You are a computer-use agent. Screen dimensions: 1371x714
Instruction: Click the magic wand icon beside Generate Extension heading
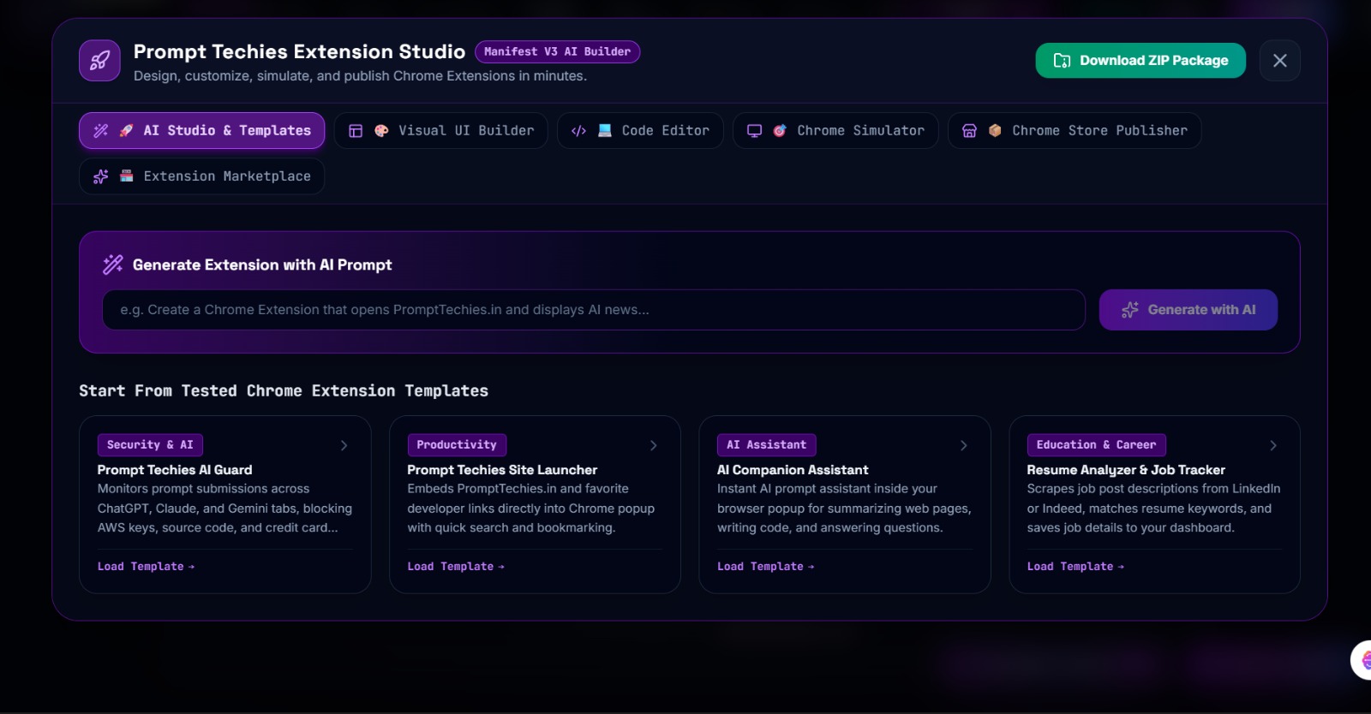[x=113, y=265]
